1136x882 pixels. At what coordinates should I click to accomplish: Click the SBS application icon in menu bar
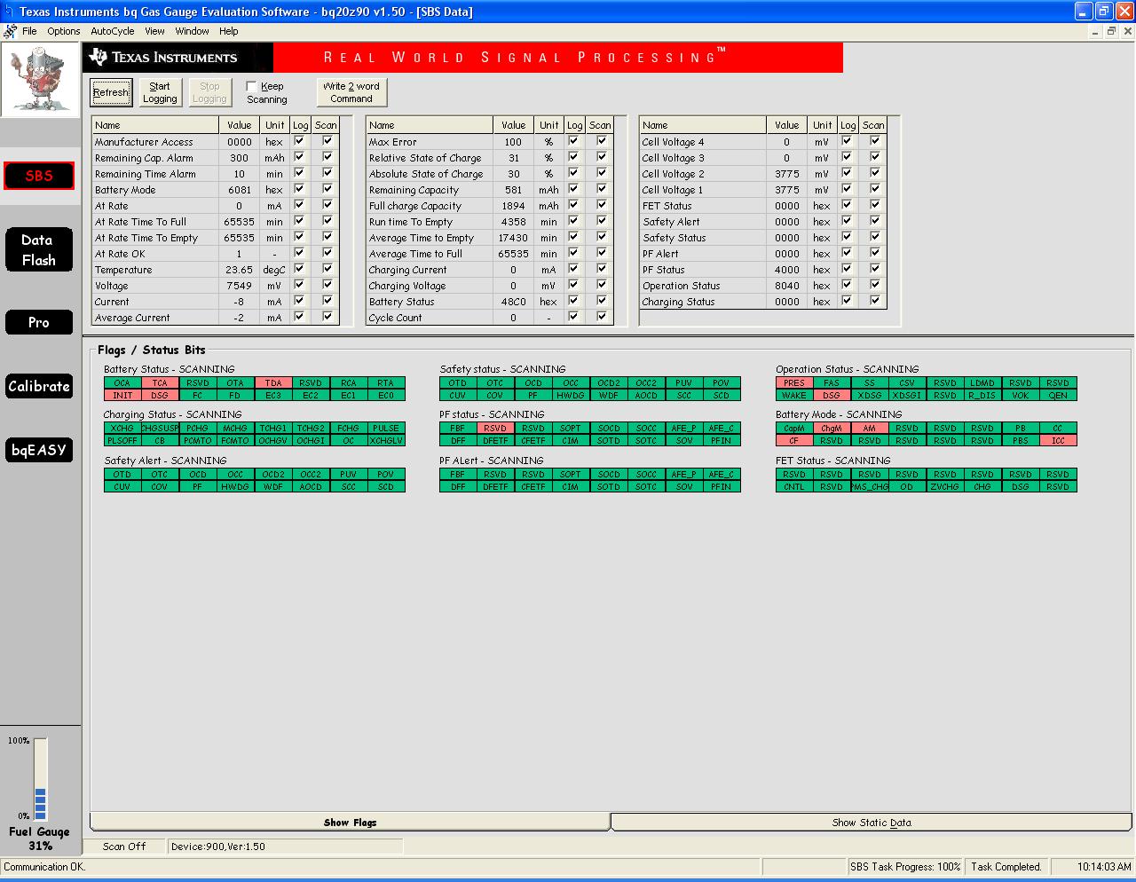(10, 31)
